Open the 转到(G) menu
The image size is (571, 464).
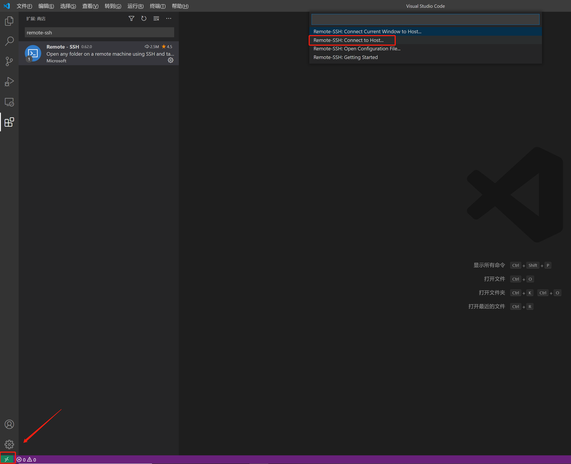pyautogui.click(x=113, y=6)
